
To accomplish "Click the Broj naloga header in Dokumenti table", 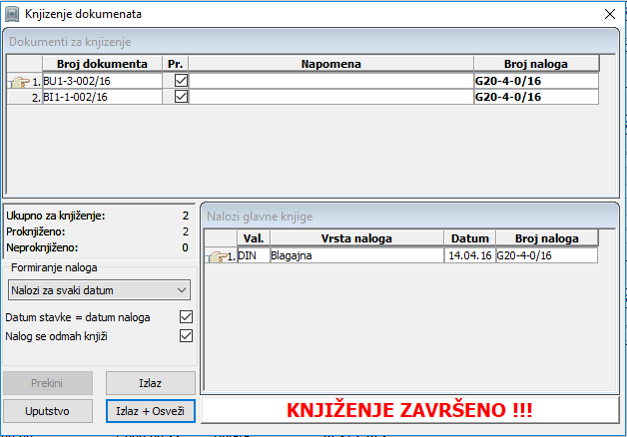I will pyautogui.click(x=536, y=64).
